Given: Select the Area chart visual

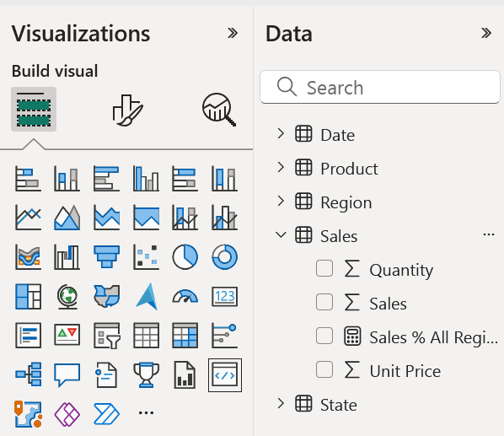Looking at the screenshot, I should click(x=67, y=218).
